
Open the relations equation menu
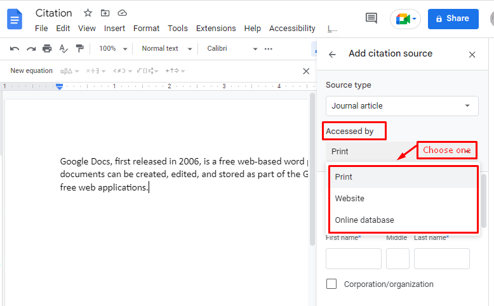123,71
